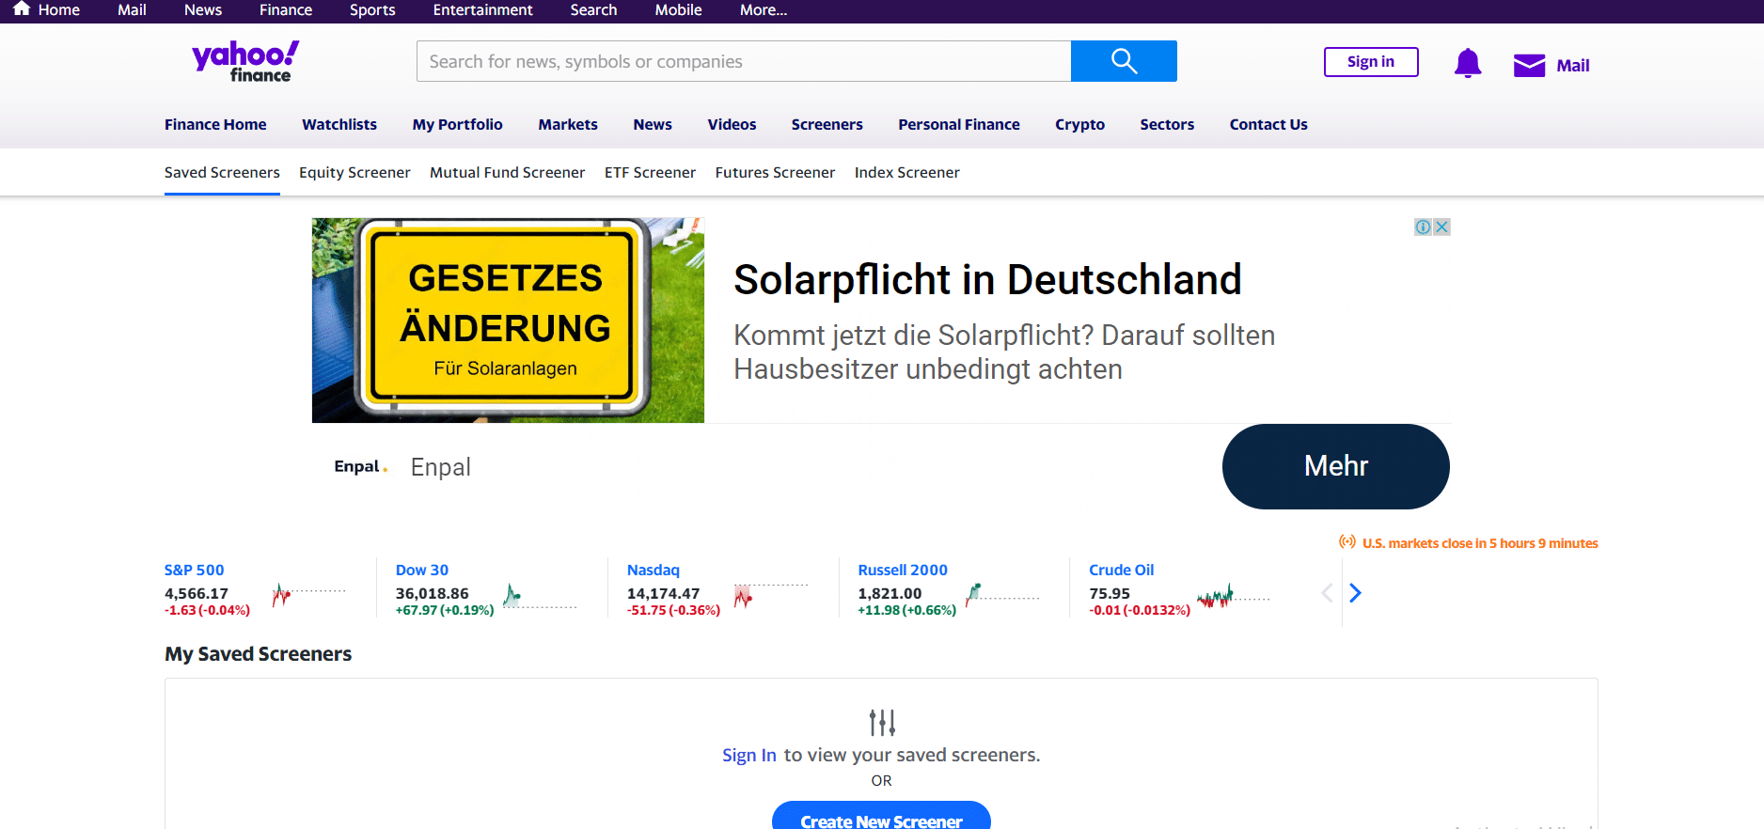Click the Crude Oil sparkline chart
This screenshot has height=829, width=1764.
(x=1234, y=595)
